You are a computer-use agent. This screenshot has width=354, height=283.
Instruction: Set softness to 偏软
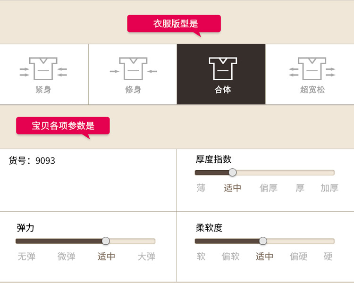point(231,257)
